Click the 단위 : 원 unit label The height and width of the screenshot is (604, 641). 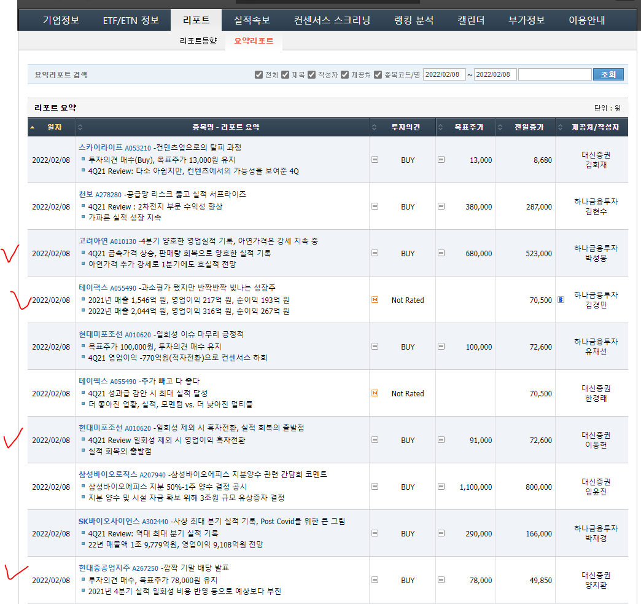point(607,108)
